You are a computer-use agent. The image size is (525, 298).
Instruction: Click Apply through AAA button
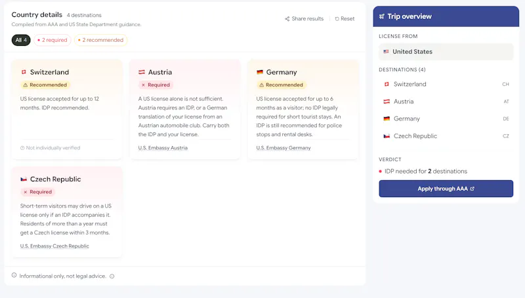446,189
